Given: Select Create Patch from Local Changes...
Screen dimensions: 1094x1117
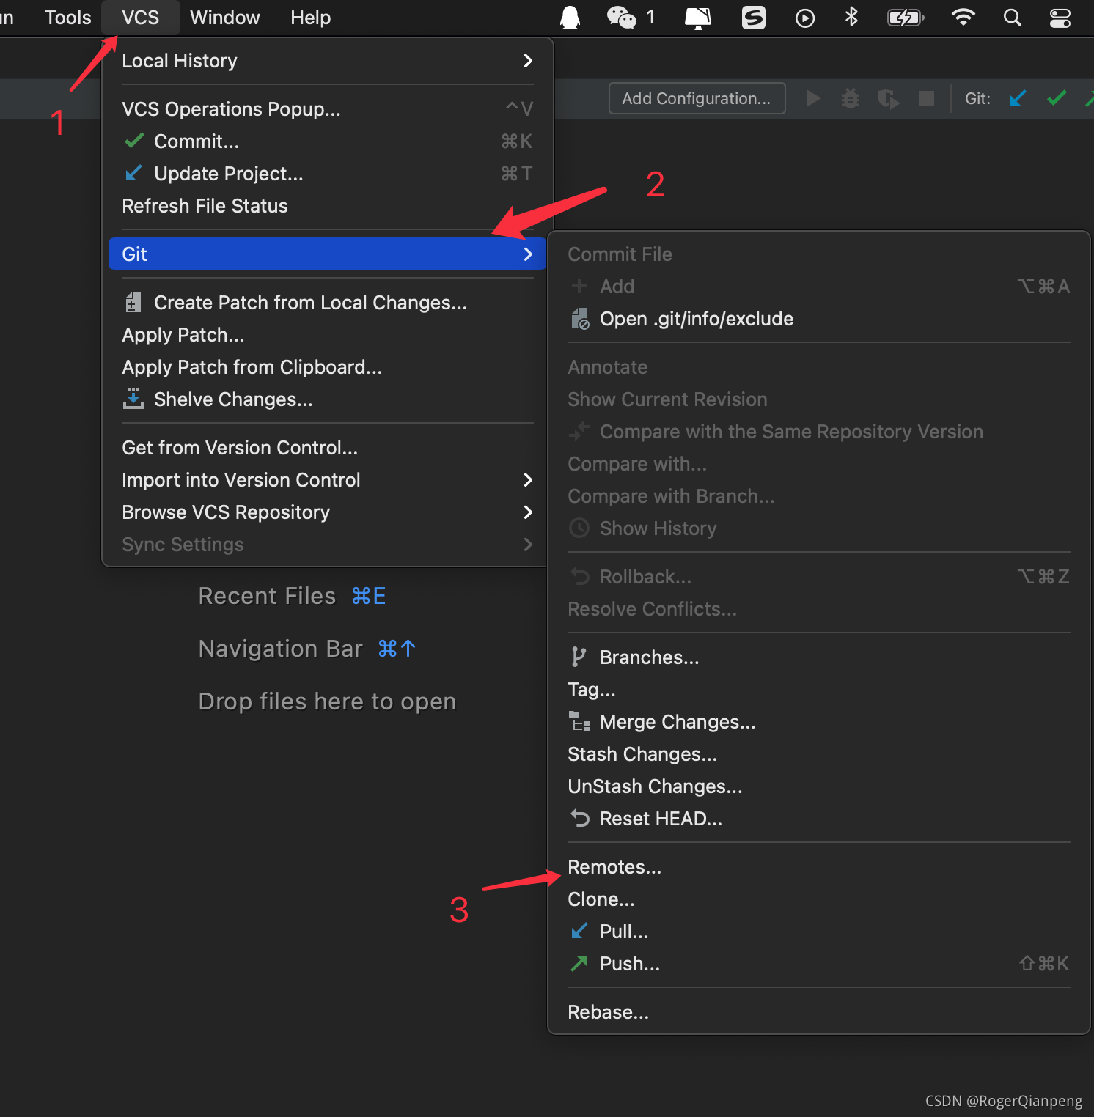Looking at the screenshot, I should pos(327,303).
